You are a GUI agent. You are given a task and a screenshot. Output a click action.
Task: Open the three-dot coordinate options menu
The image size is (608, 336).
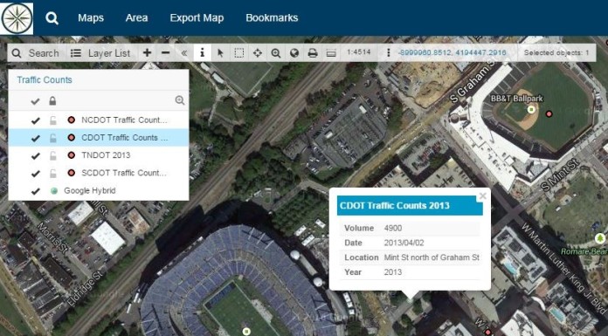tap(388, 52)
